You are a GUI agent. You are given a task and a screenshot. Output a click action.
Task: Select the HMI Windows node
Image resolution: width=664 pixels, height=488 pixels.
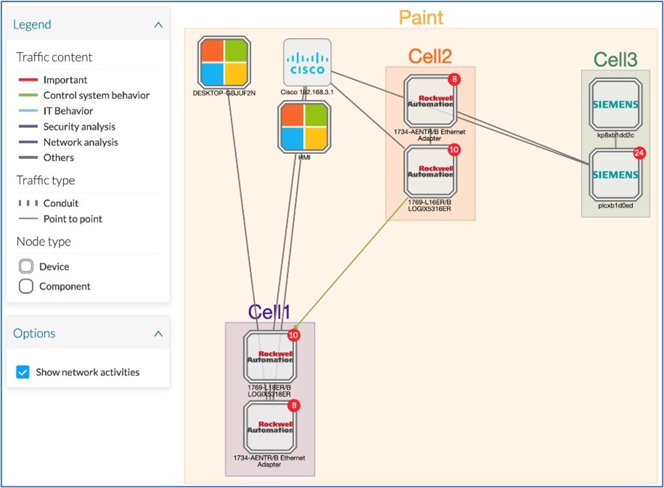coord(304,127)
